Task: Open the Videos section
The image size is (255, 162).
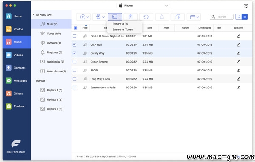Action: click(x=16, y=55)
